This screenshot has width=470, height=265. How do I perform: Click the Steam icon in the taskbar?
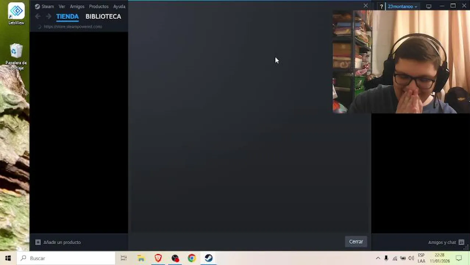coord(209,258)
